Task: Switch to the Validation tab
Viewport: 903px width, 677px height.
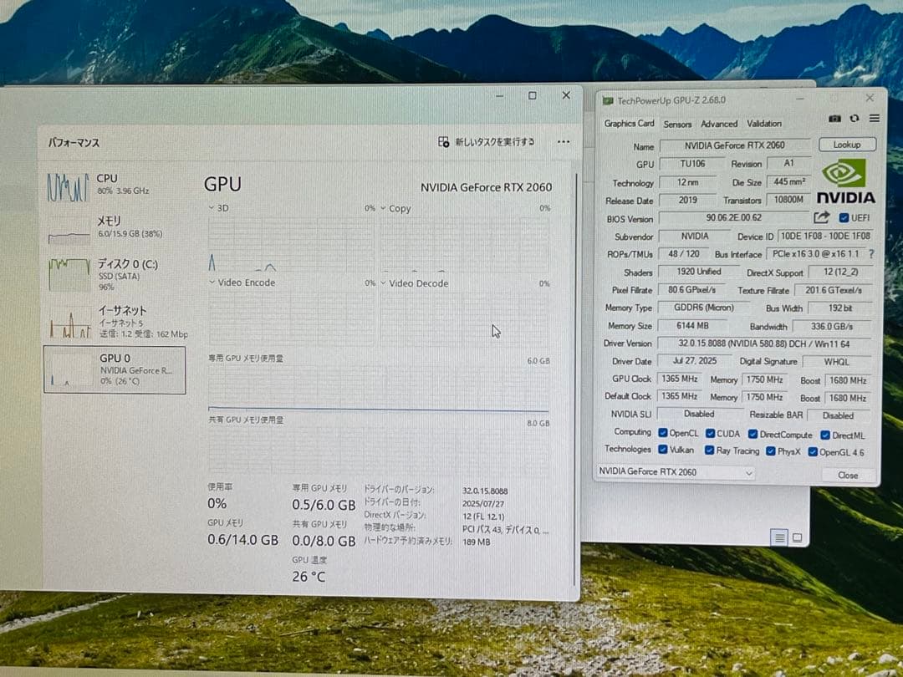Action: click(763, 123)
